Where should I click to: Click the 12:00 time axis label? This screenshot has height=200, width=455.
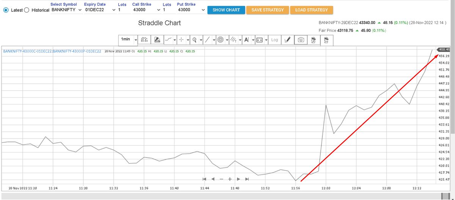click(326, 188)
